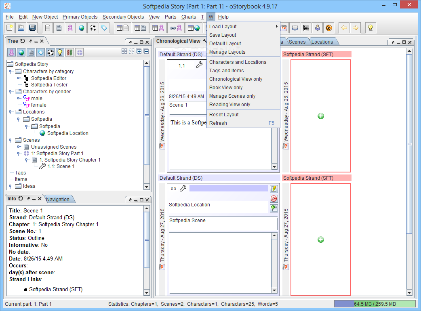The width and height of the screenshot is (421, 311).
Task: Add a new location via the main toolbar globe icon
Action: (82, 28)
